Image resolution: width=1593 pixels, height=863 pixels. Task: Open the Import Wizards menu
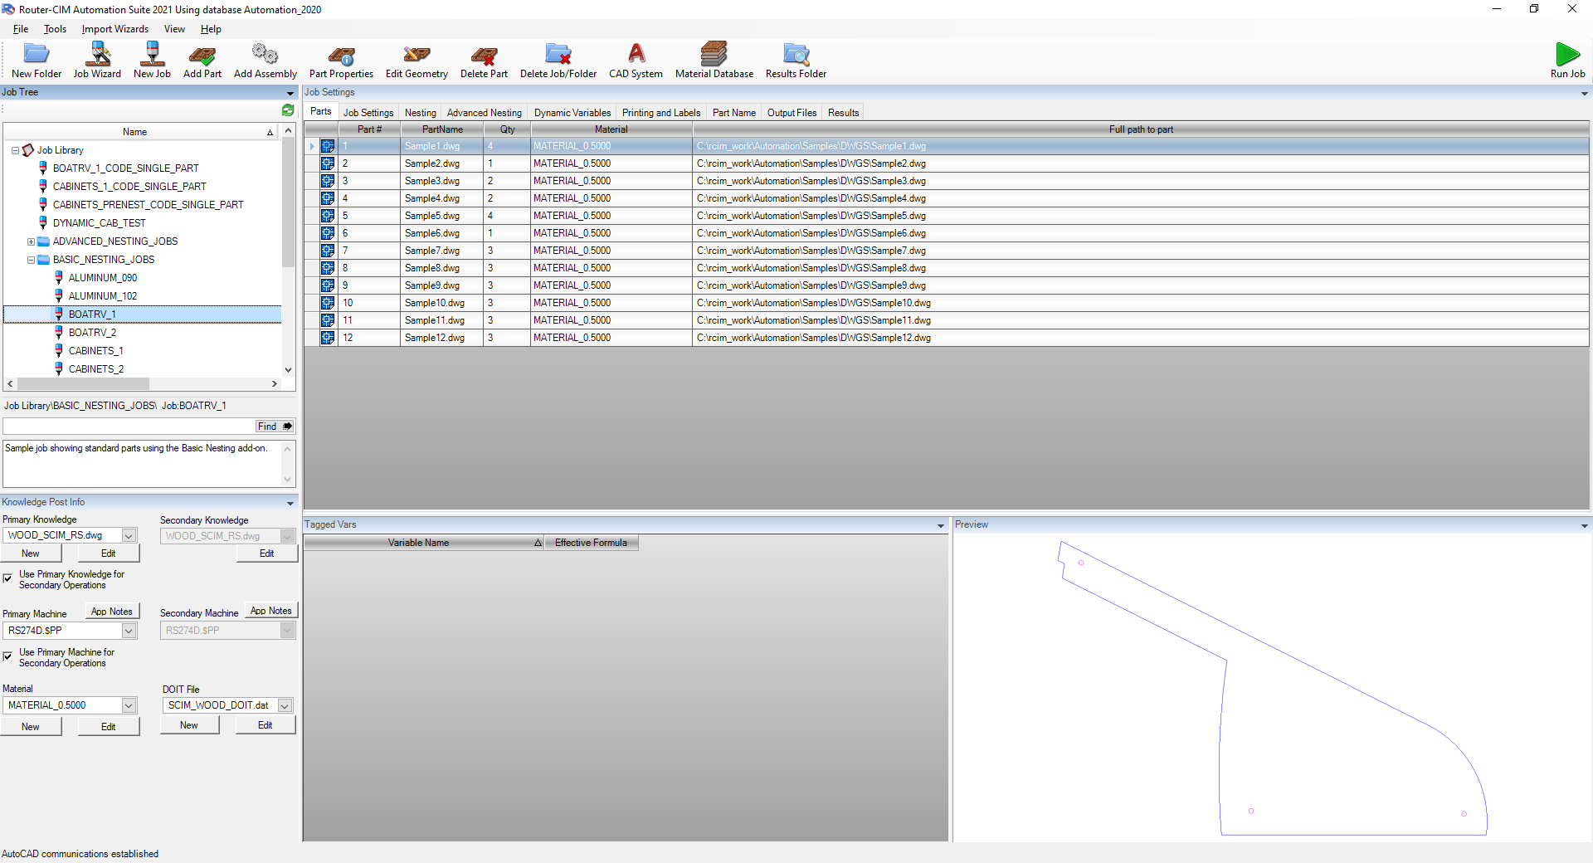[x=114, y=29]
